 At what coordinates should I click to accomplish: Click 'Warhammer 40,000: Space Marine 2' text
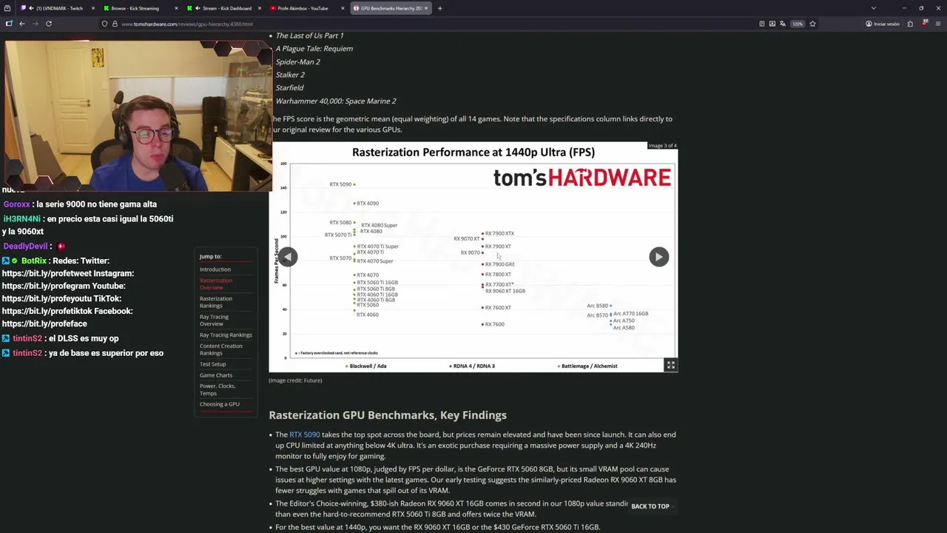coord(336,101)
